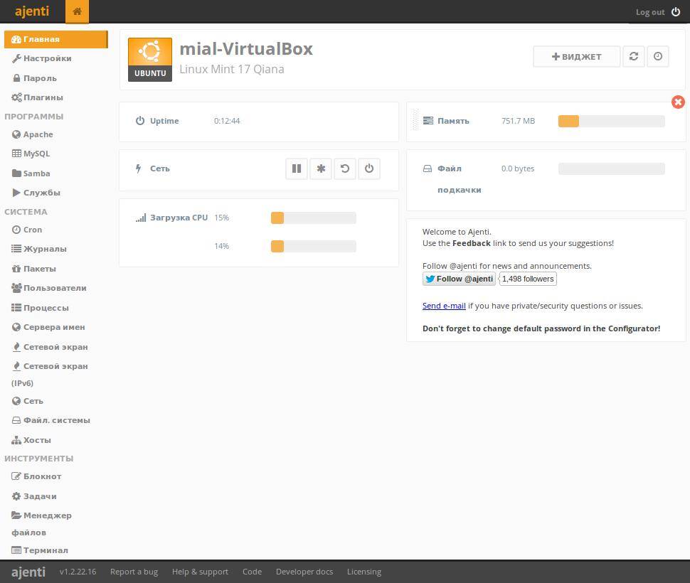The width and height of the screenshot is (690, 583).
Task: Open Сервера имен page
Action: [48, 327]
